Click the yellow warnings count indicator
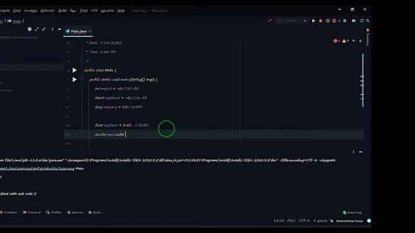 345,41
